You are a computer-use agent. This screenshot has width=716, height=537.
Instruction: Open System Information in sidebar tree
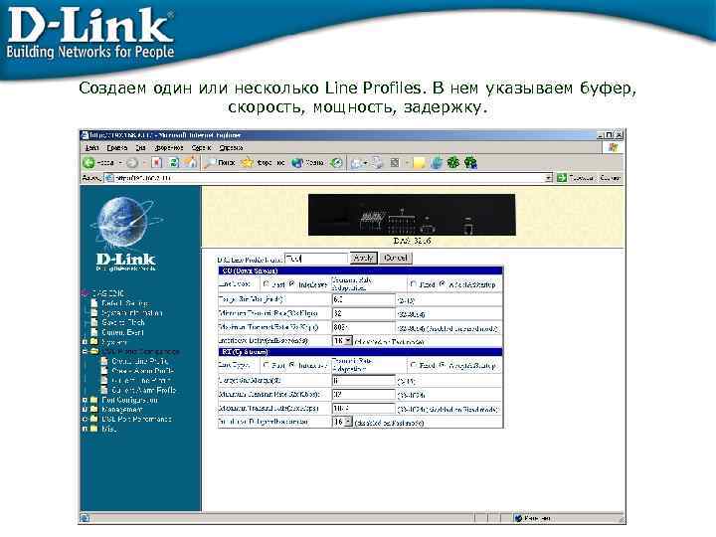pyautogui.click(x=131, y=313)
